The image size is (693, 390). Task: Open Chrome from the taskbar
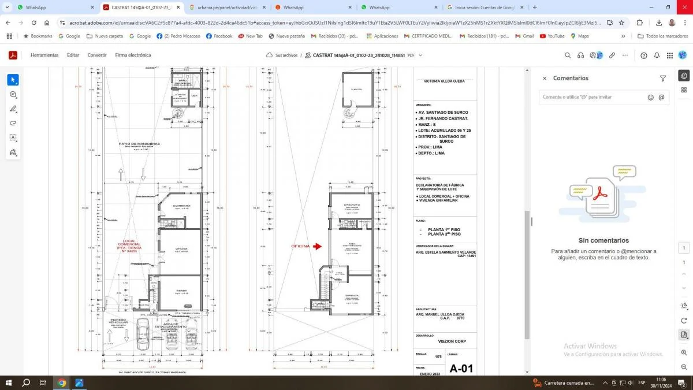click(x=62, y=382)
